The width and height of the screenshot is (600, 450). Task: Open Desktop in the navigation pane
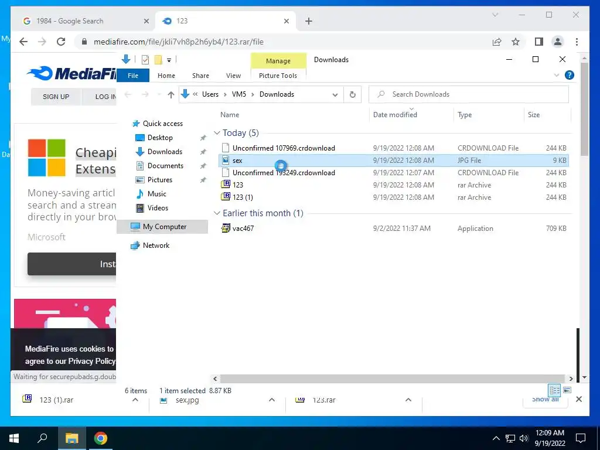coord(160,137)
